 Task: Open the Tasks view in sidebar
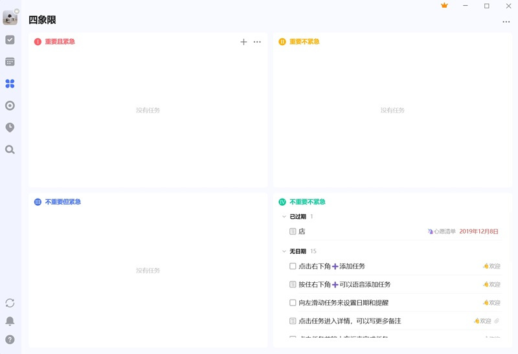click(10, 40)
